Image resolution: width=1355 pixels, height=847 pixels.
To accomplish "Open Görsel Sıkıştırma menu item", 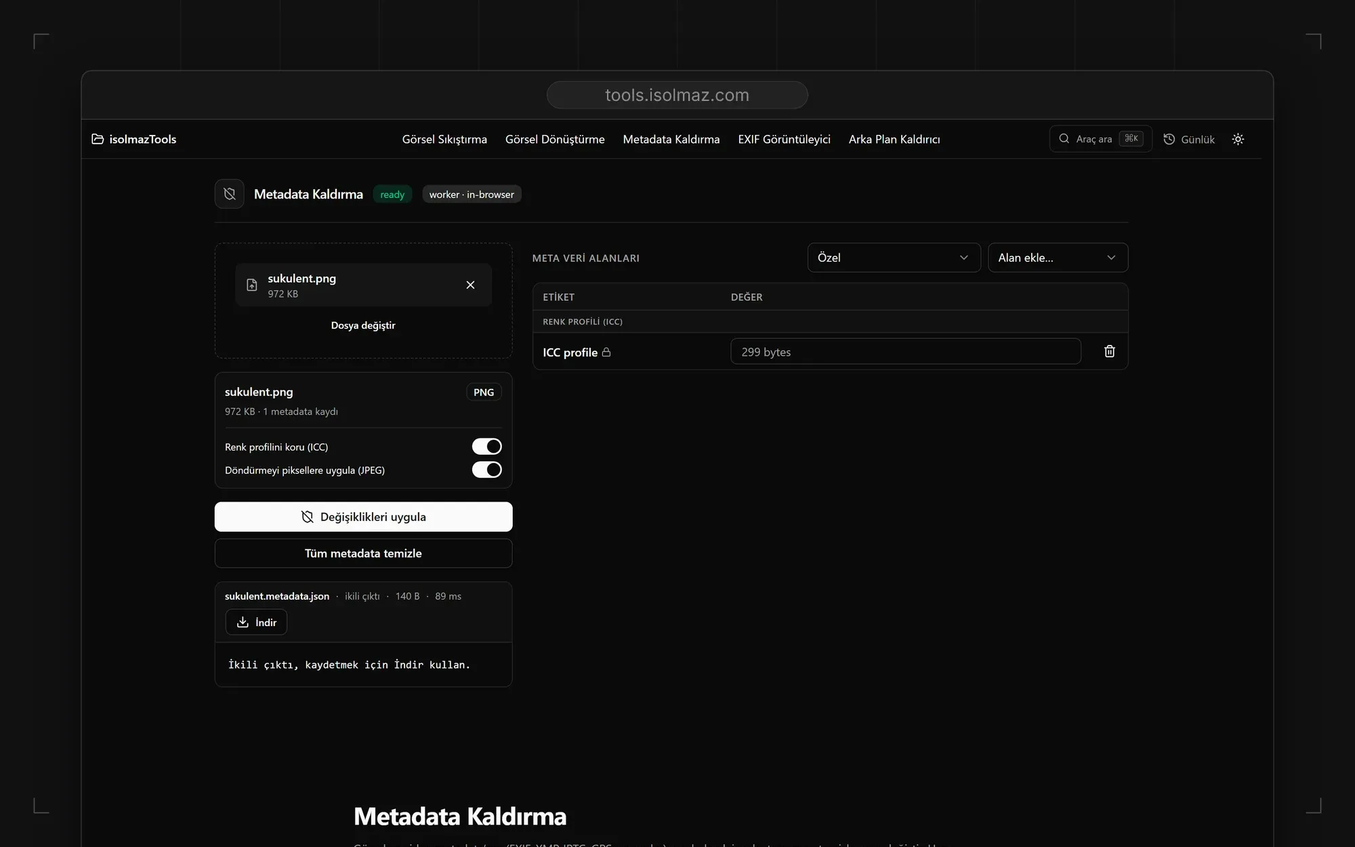I will [444, 139].
